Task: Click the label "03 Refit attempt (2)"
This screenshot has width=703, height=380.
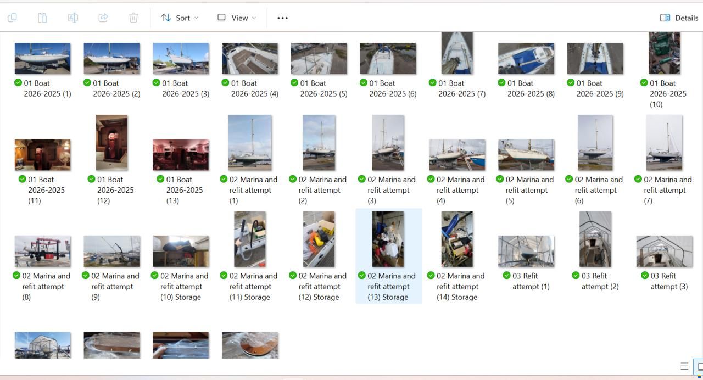Action: coord(600,281)
